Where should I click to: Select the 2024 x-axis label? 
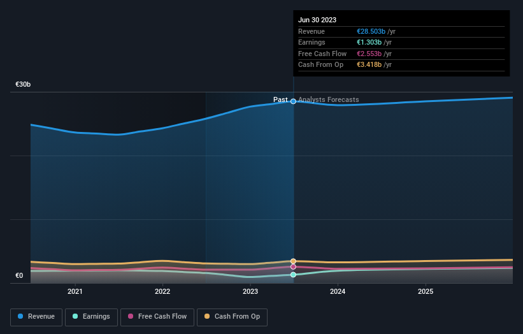tap(338, 291)
